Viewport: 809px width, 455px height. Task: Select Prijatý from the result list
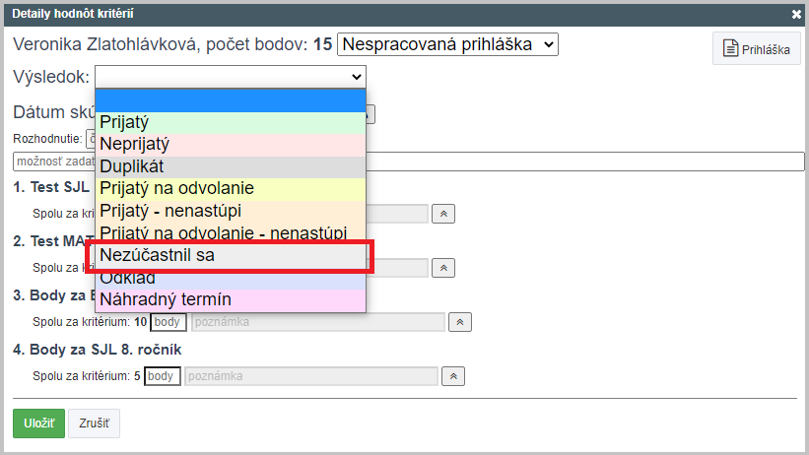[x=231, y=122]
